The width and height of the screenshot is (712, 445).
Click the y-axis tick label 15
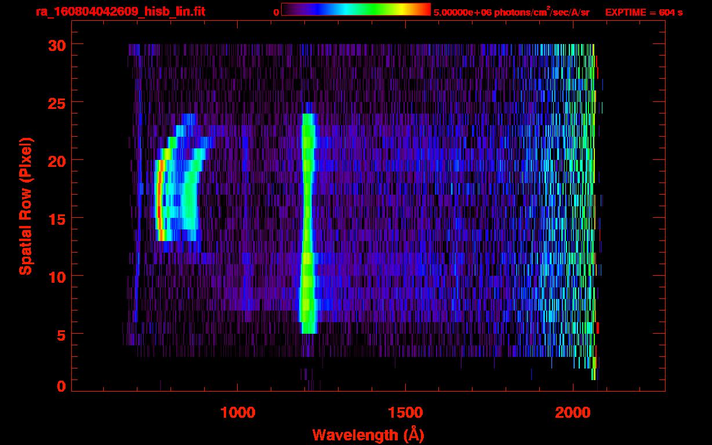pos(56,218)
